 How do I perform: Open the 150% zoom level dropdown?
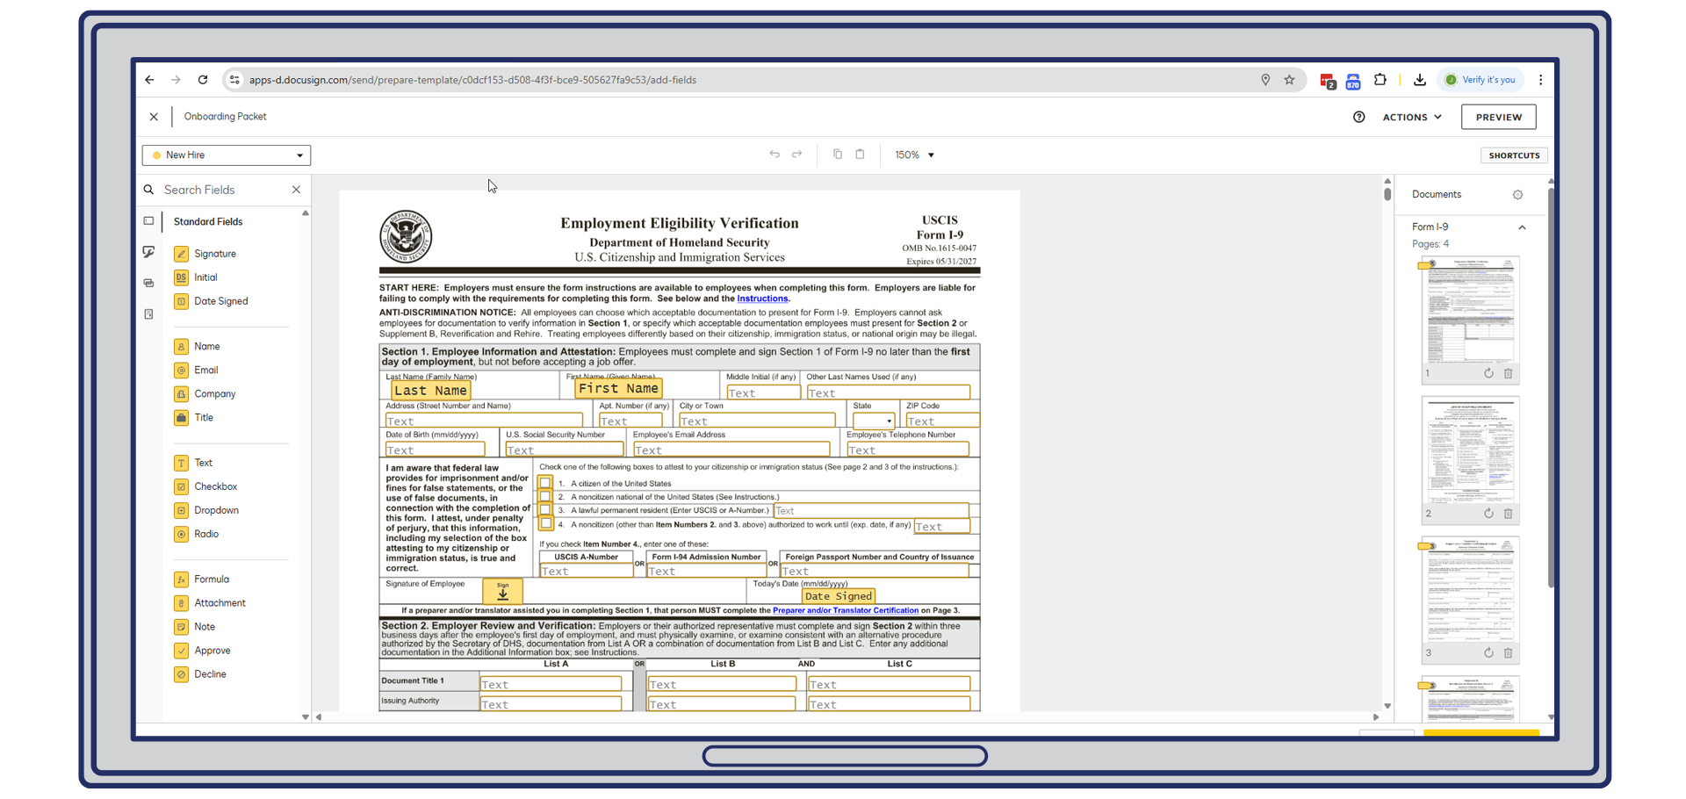point(914,155)
